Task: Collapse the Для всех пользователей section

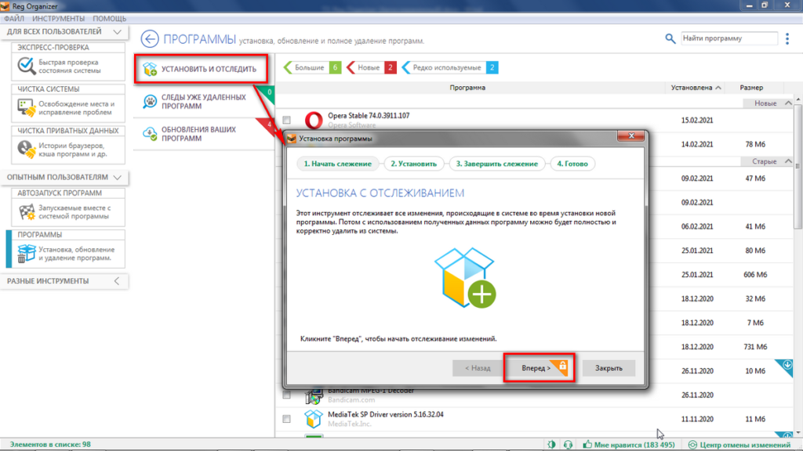Action: [116, 32]
